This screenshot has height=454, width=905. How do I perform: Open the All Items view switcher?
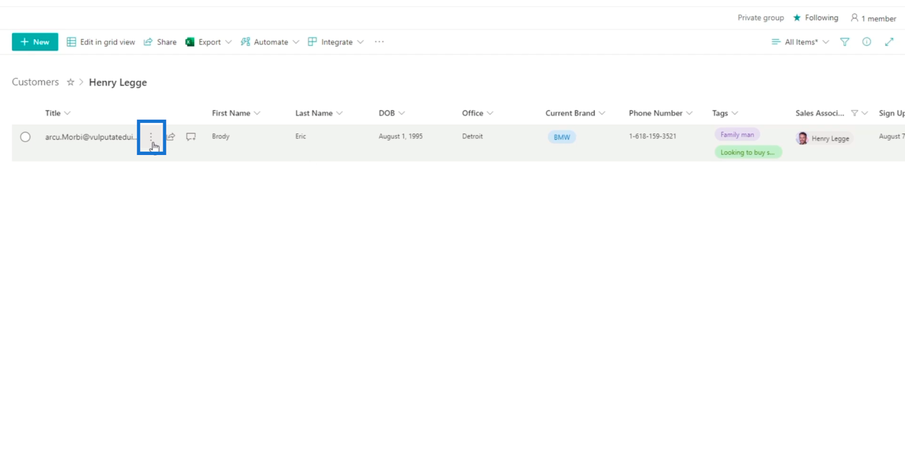pyautogui.click(x=800, y=42)
